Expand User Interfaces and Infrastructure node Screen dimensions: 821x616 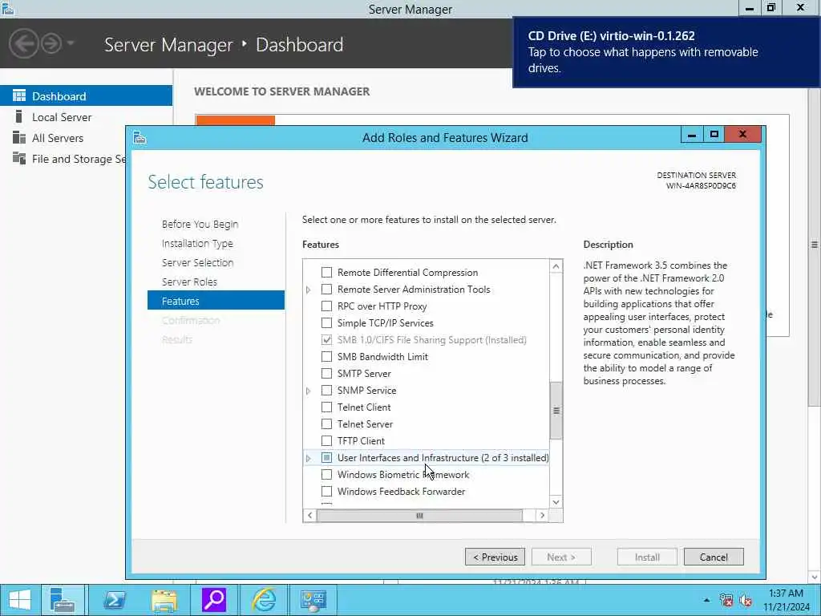[x=309, y=458]
